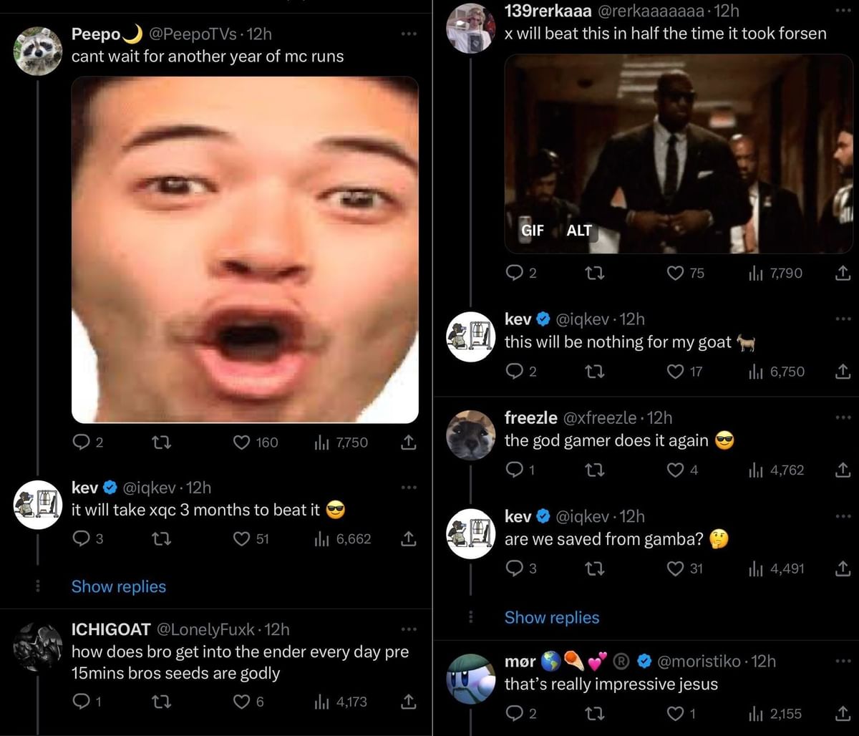Share 139rerkaaa's GIF tweet
This screenshot has height=736, width=859.
coord(843,273)
